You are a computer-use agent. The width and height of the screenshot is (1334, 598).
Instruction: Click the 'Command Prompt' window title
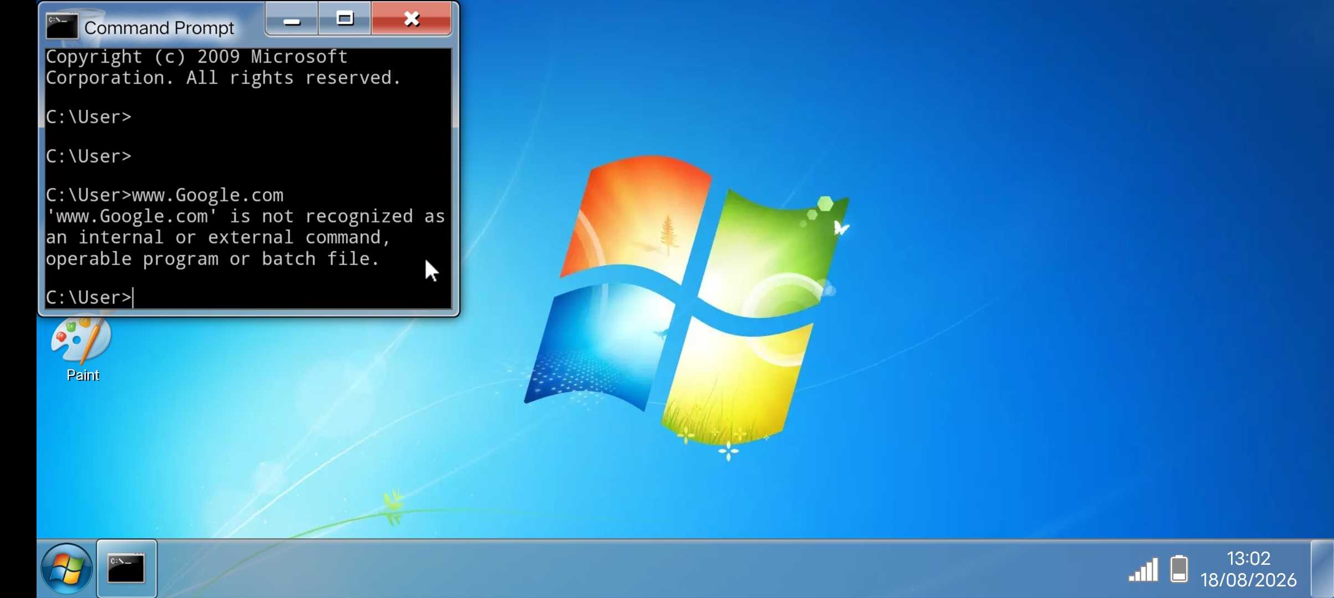click(x=159, y=28)
